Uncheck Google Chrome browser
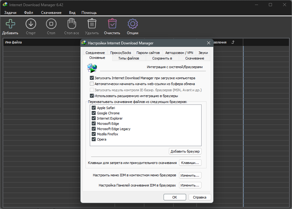Viewport: 292px width, 209px height. 94,113
